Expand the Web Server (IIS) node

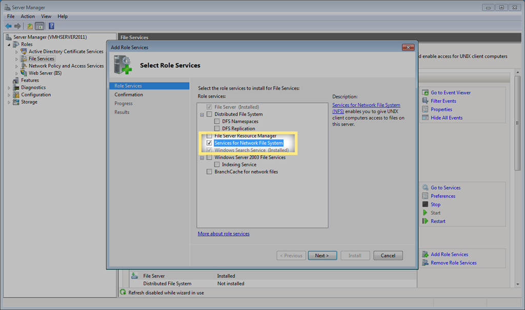coord(16,74)
